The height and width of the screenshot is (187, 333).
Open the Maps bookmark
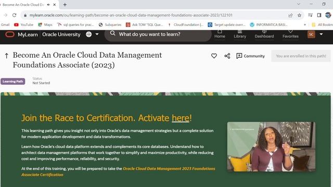click(45, 24)
